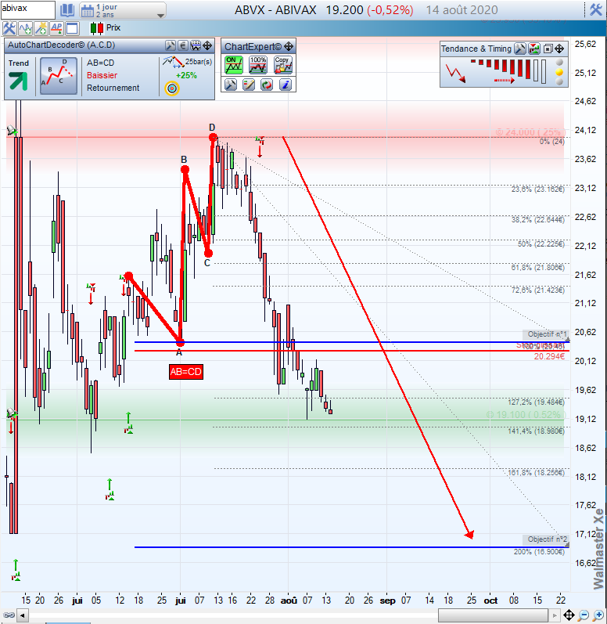Click the 161,8% (18.256€) Fibonacci label
Viewport: 607px width, 624px height.
pyautogui.click(x=537, y=473)
